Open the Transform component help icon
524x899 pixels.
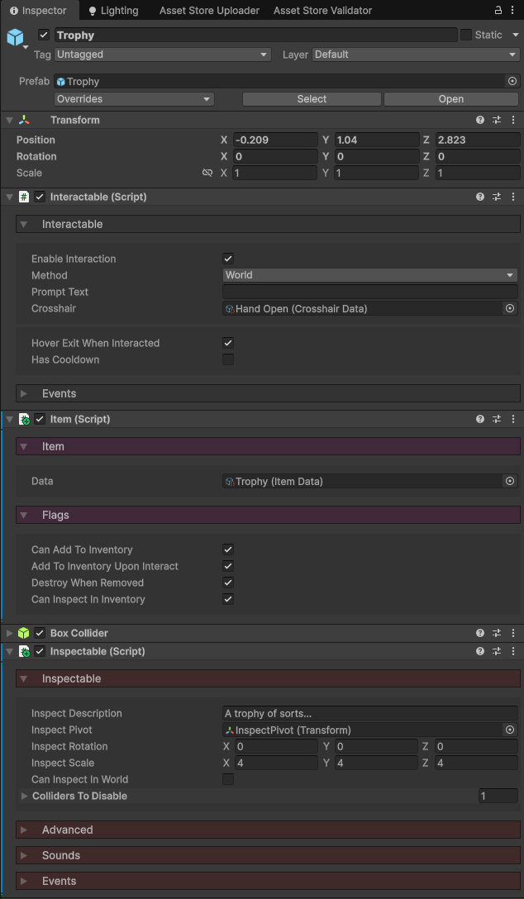(x=480, y=120)
